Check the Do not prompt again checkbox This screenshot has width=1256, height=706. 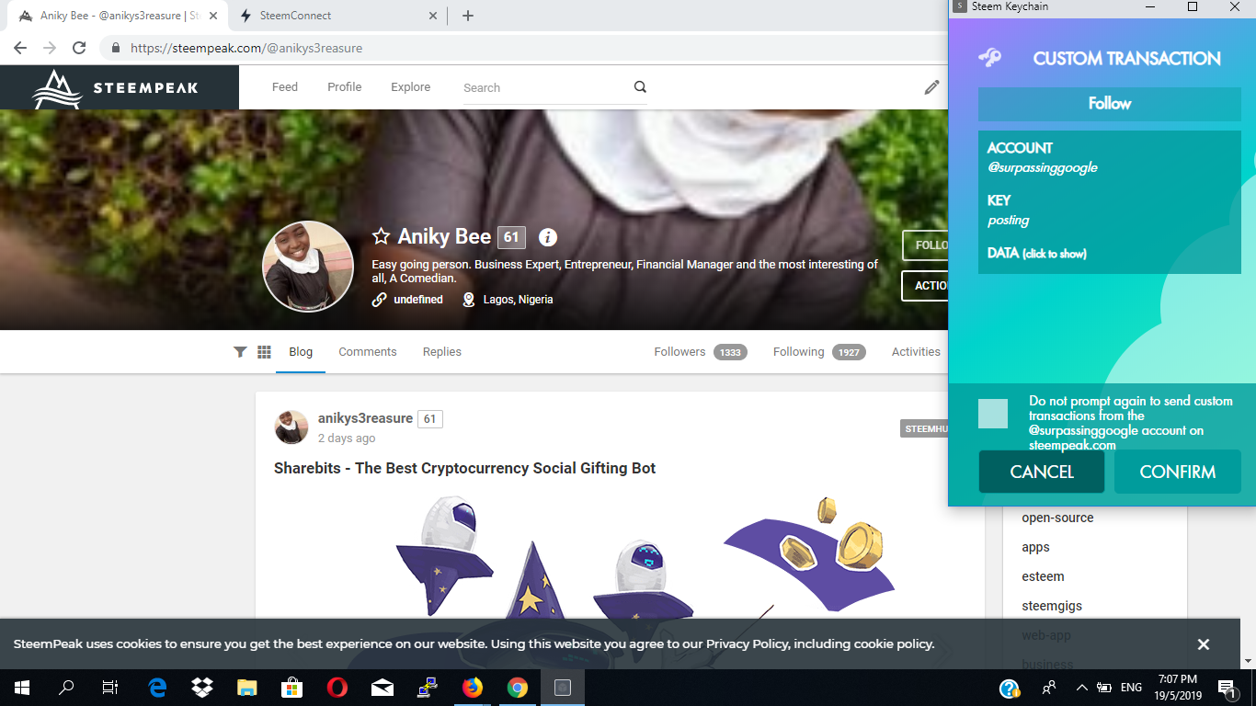[x=993, y=414]
